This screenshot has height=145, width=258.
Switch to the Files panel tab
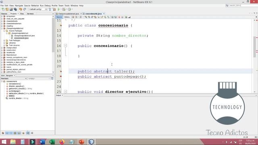coord(22,14)
